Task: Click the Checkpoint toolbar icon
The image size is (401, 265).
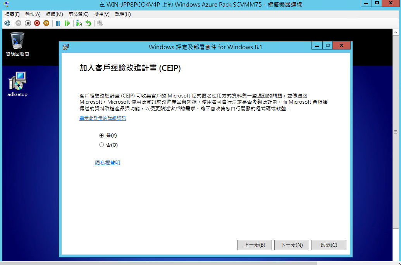Action: click(x=79, y=24)
